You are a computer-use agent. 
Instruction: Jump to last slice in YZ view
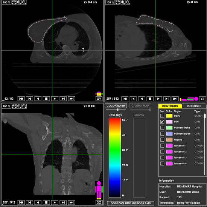(175, 99)
